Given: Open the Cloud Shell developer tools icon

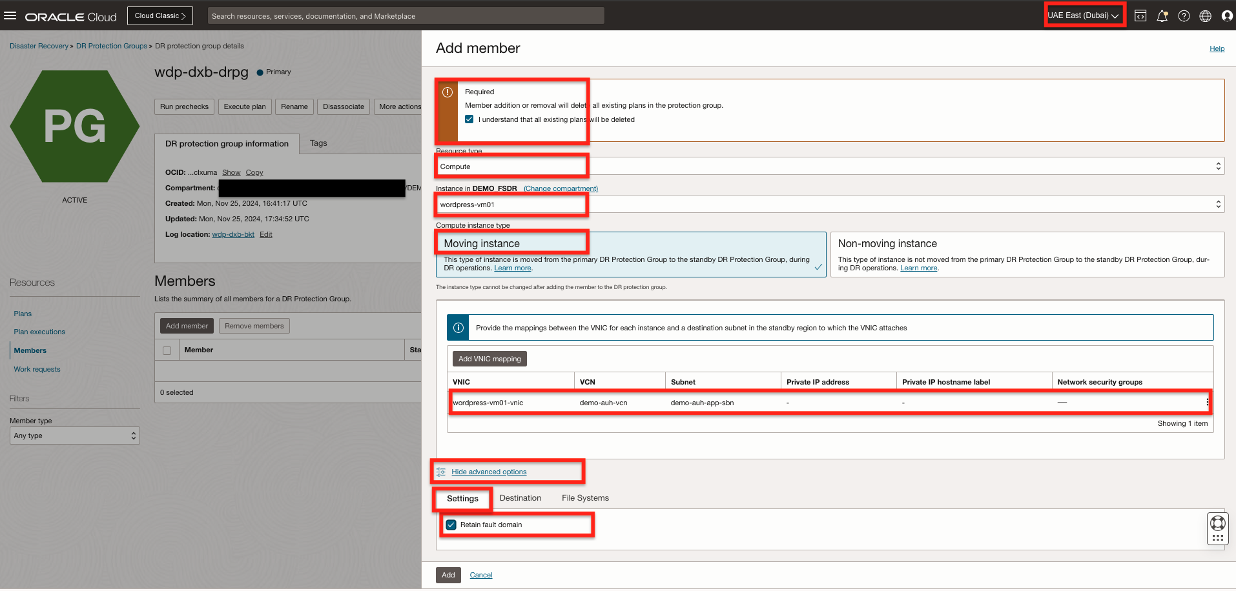Looking at the screenshot, I should coord(1140,16).
